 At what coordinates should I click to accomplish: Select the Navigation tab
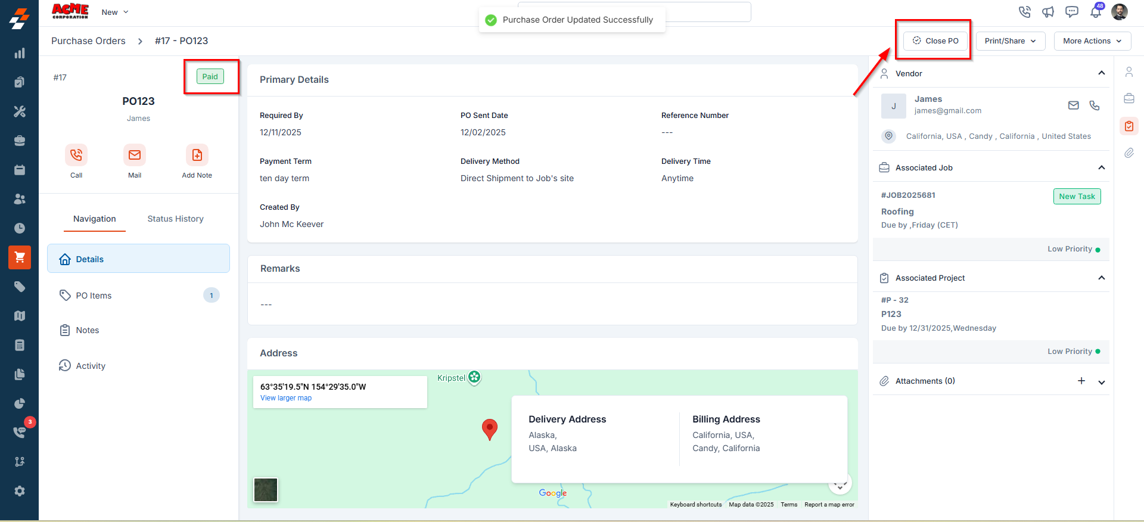click(95, 219)
